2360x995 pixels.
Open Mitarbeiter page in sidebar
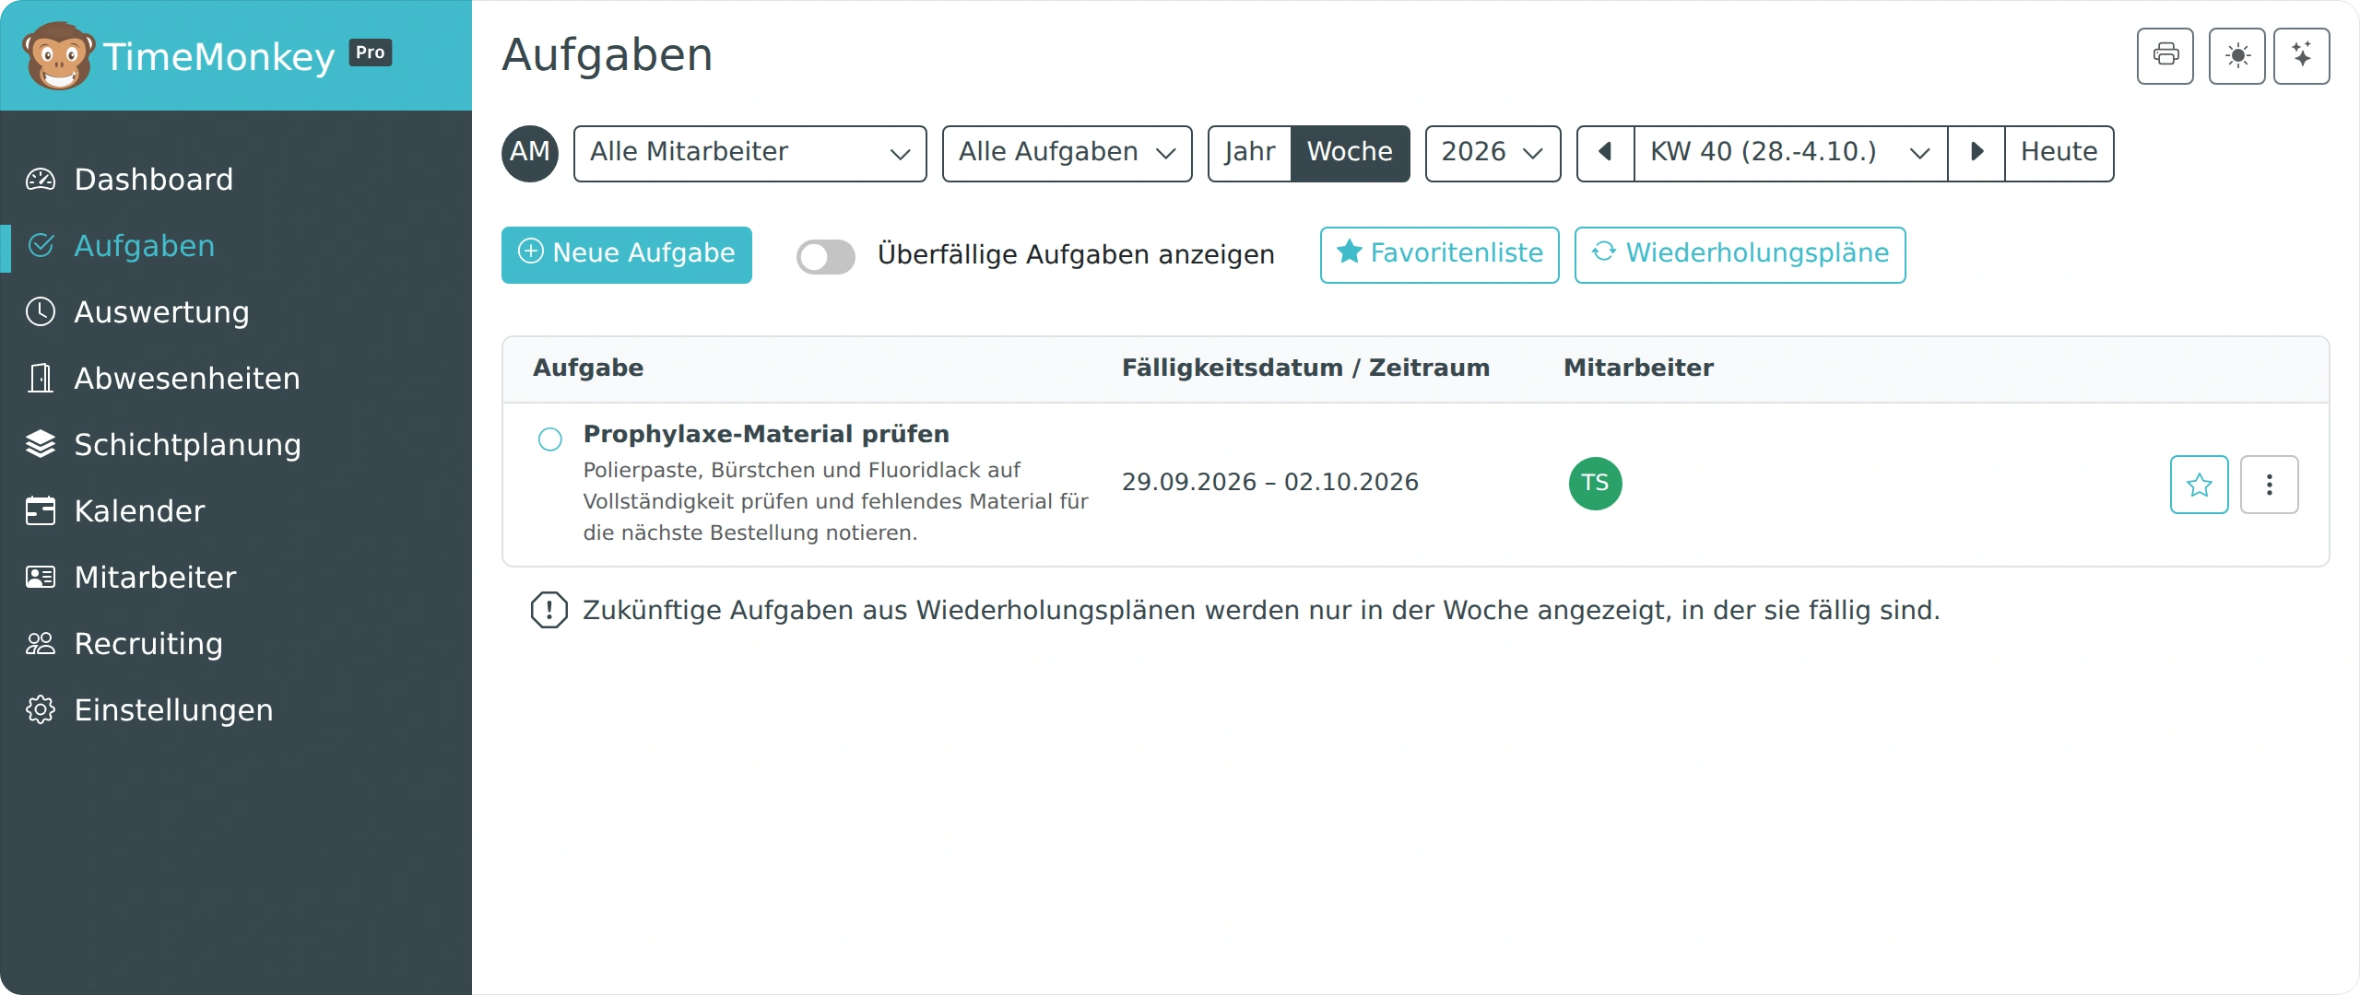(x=236, y=578)
